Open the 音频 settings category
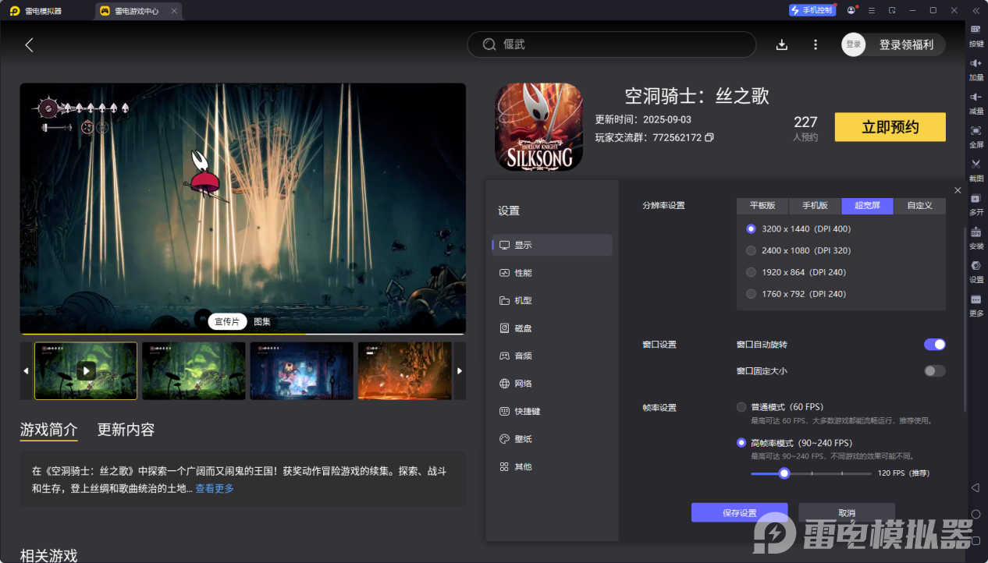The height and width of the screenshot is (563, 988). pos(552,356)
